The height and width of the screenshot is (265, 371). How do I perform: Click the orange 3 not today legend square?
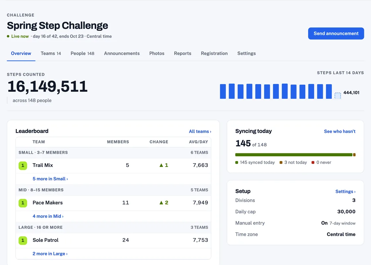[281, 162]
